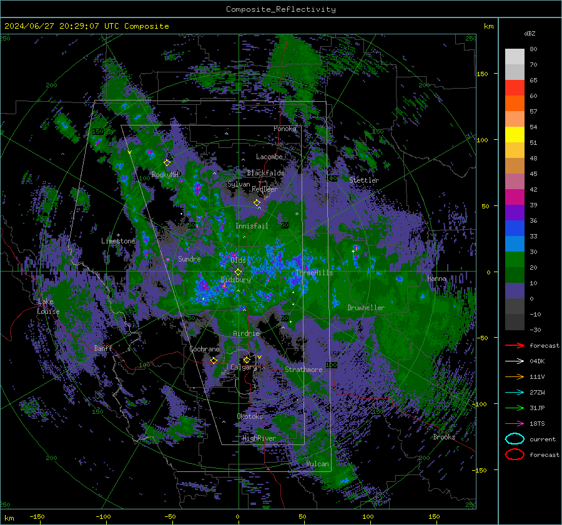Image resolution: width=562 pixels, height=525 pixels.
Task: Select the purple 39-36 dBZ swatch
Action: [x=515, y=212]
